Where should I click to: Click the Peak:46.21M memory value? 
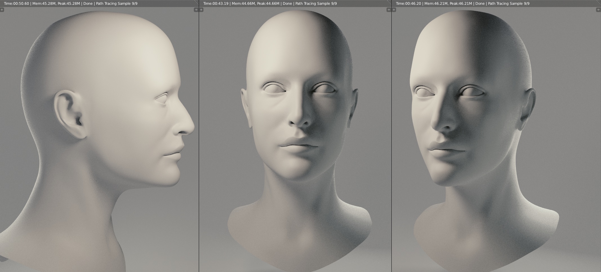(x=461, y=4)
